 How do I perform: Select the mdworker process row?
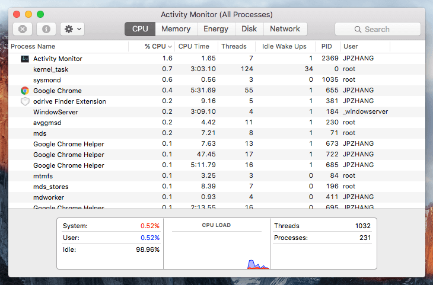click(x=216, y=197)
